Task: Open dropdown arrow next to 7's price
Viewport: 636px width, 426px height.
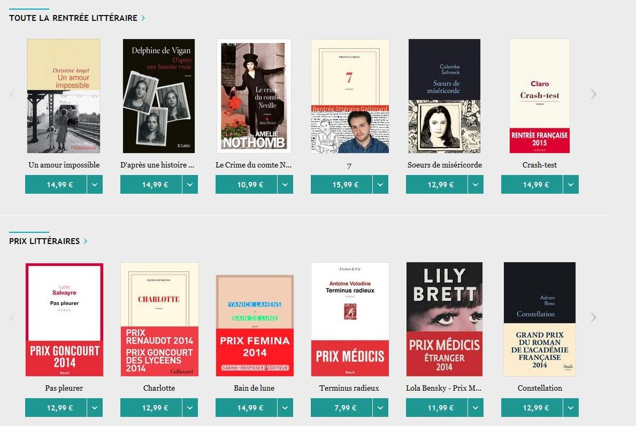Action: [x=380, y=185]
